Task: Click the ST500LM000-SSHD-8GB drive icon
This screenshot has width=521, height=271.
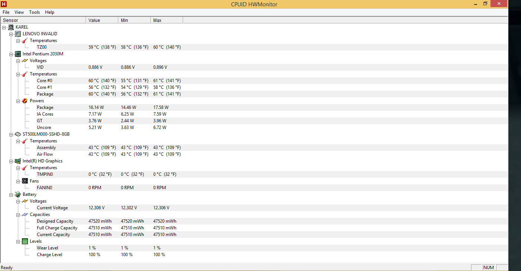Action: point(18,134)
